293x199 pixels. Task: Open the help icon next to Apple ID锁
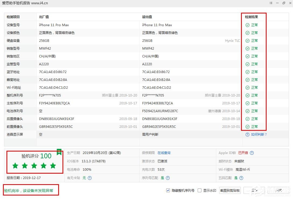(x=252, y=153)
